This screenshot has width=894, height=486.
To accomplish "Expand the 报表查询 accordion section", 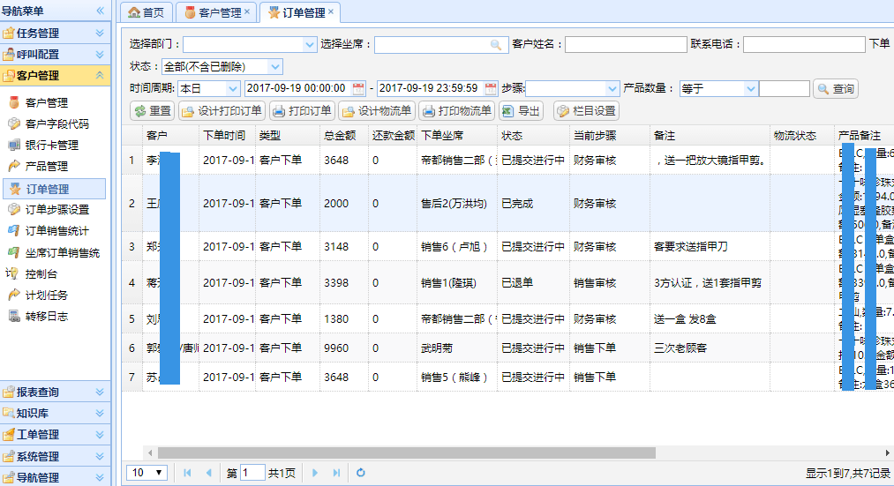I will [55, 392].
